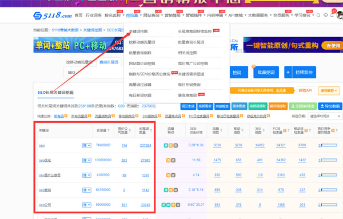Click help icon in 竞价竞争激烈程度 column header
Image resolution: width=343 pixels, height=219 pixels.
coord(333,130)
